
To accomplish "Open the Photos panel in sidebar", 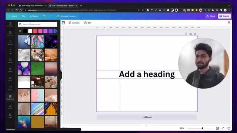I will click(10, 61).
